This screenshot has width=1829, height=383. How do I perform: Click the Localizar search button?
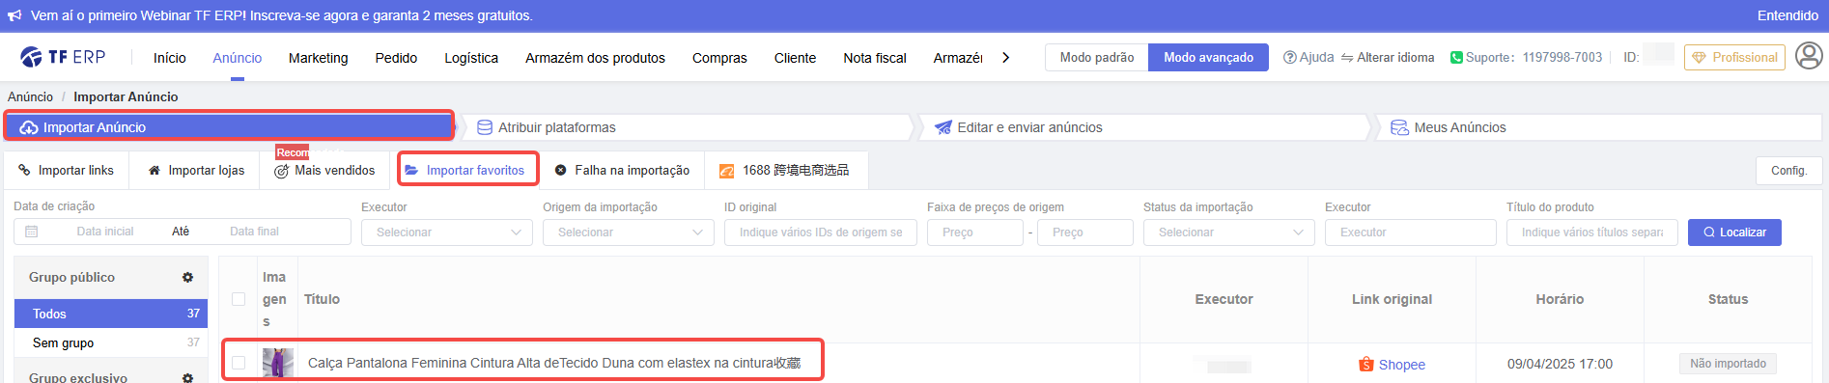tap(1734, 233)
